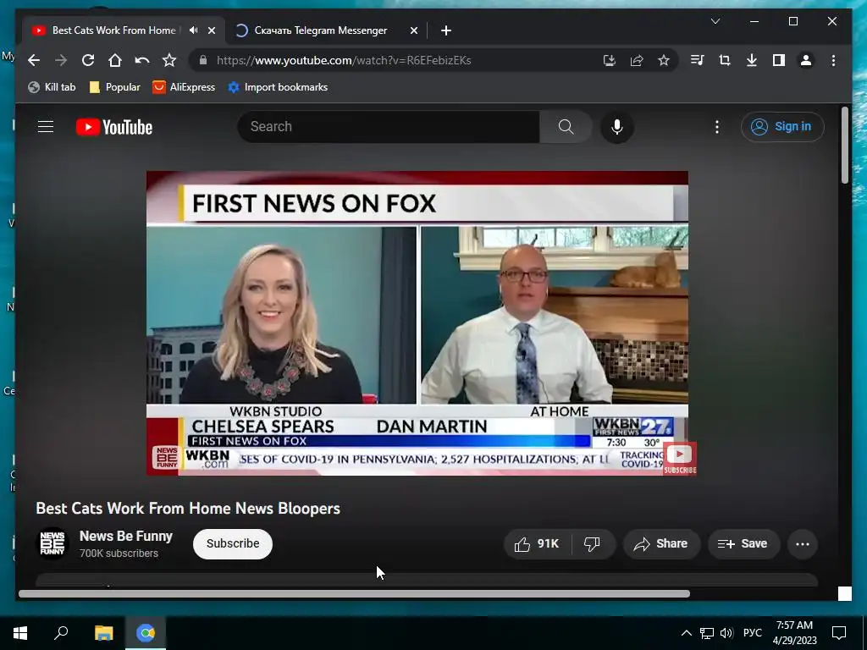Viewport: 867px width, 650px height.
Task: Open YouTube settings three-dot menu
Action: pyautogui.click(x=717, y=127)
